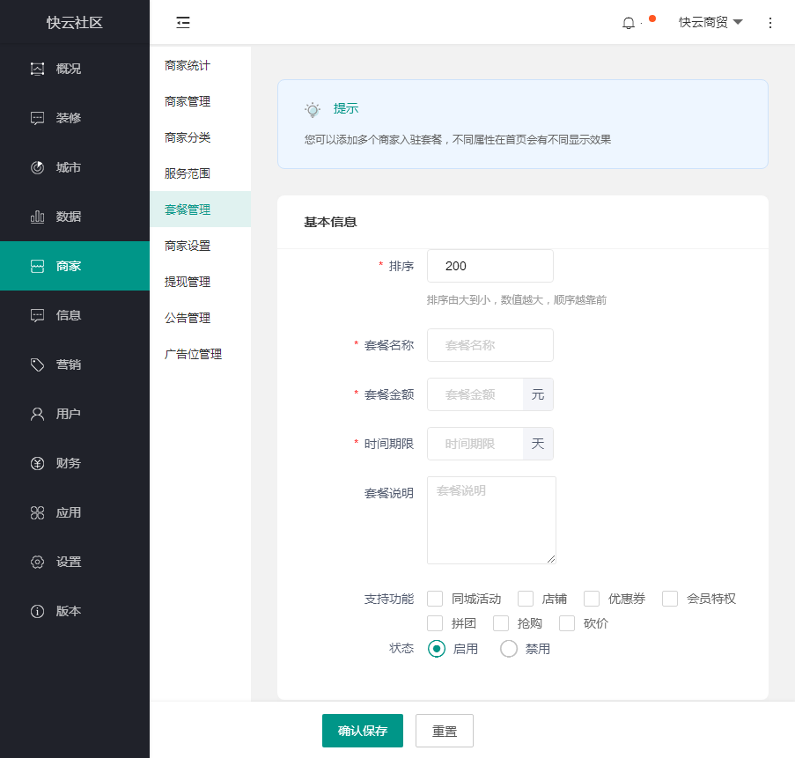Open the 概况 overview icon in sidebar

pyautogui.click(x=37, y=69)
